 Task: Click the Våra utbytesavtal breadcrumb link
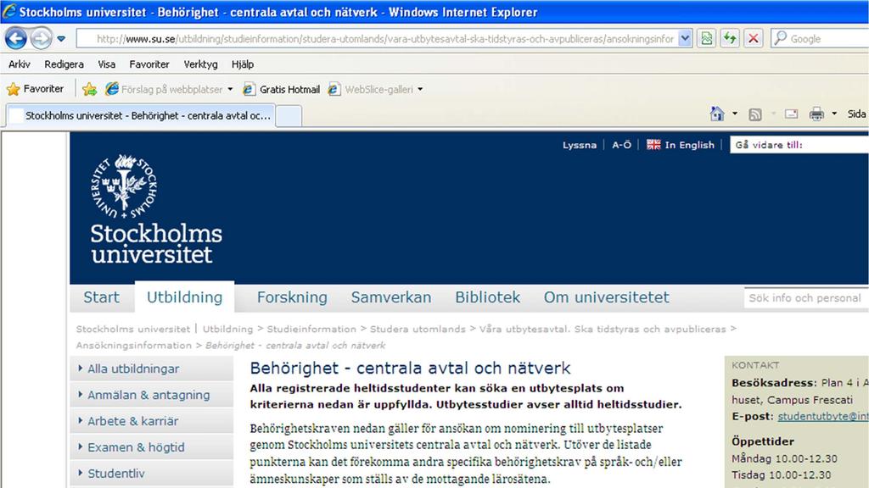[x=603, y=330]
